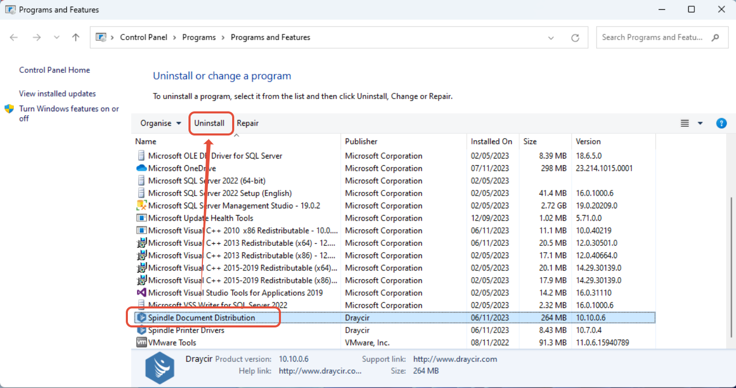Select Microsoft Update Health Tools name
The height and width of the screenshot is (388, 736).
click(x=200, y=218)
